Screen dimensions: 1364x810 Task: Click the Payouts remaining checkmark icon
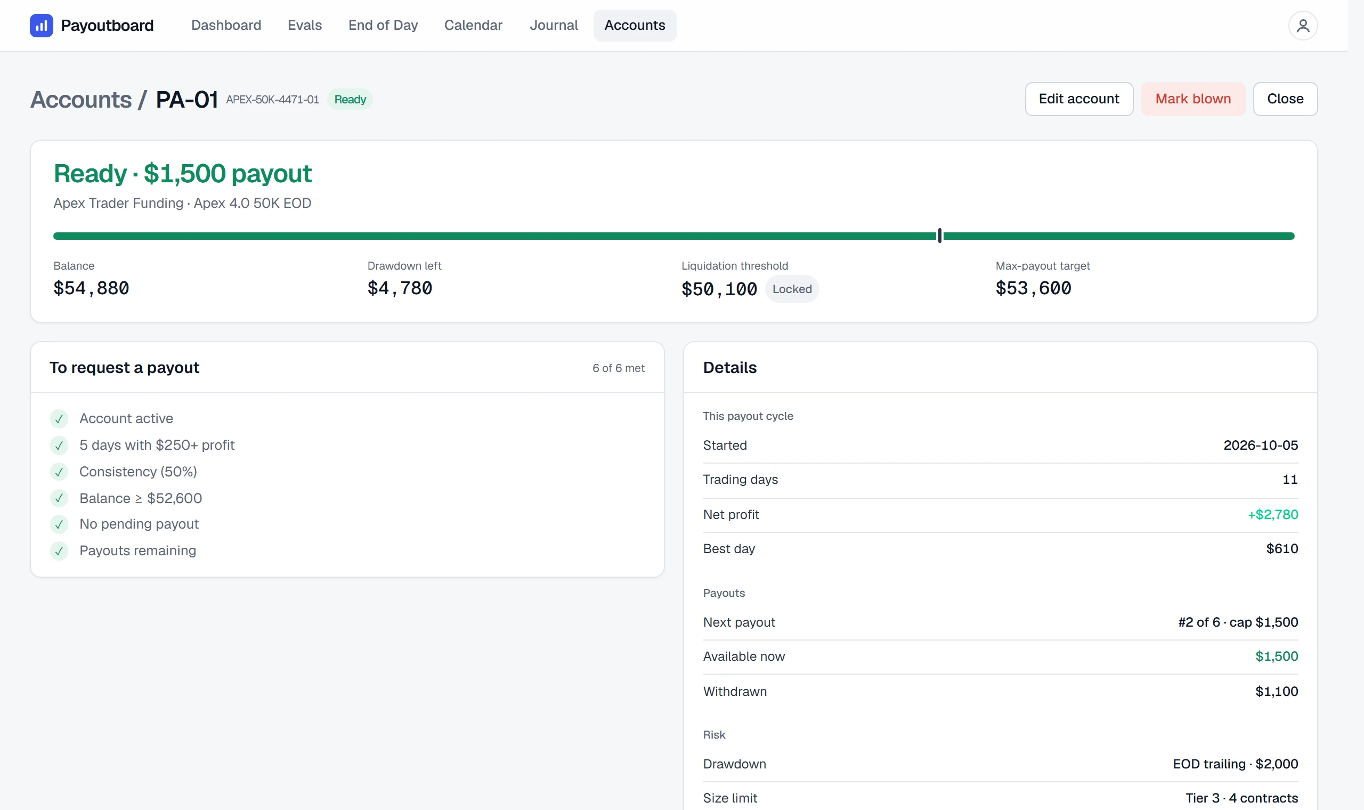(59, 550)
